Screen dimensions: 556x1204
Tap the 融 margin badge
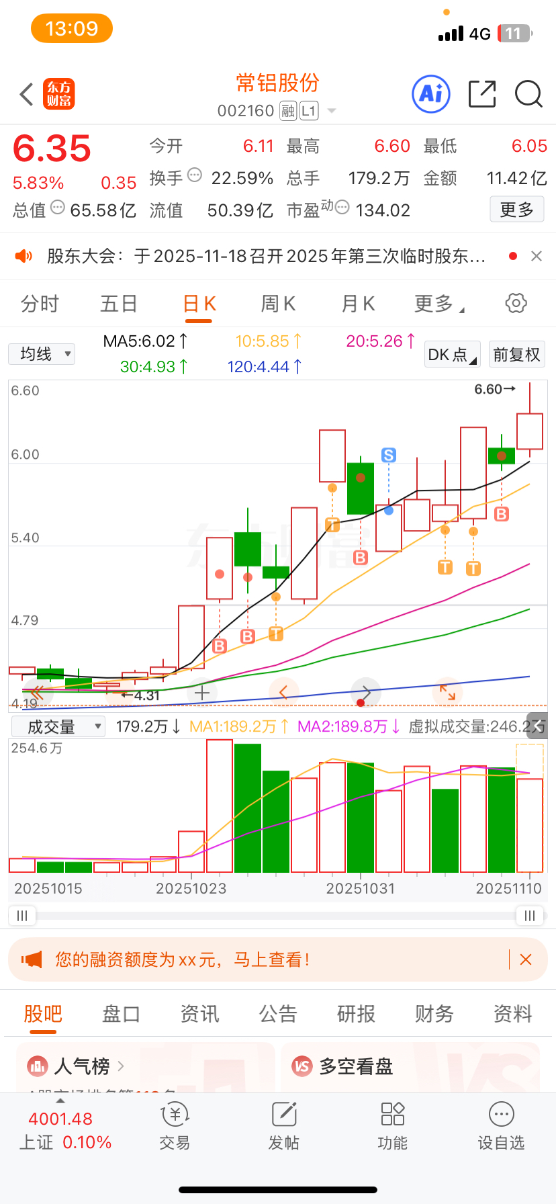pyautogui.click(x=288, y=111)
